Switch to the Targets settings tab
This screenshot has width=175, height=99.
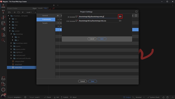[46, 23]
